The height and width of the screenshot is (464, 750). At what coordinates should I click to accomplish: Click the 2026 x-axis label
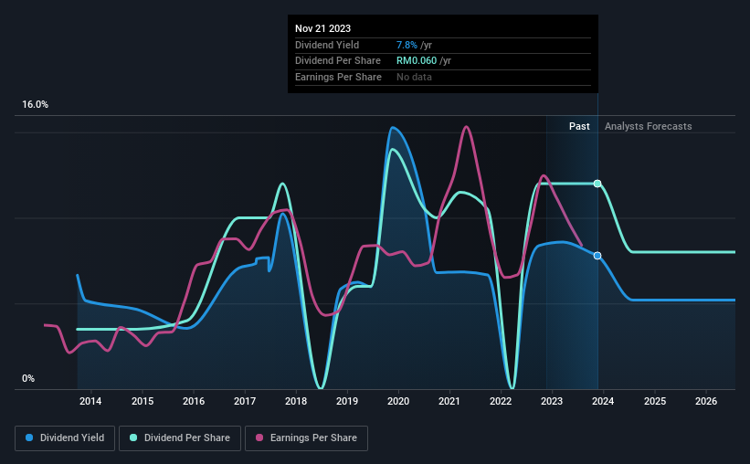706,401
